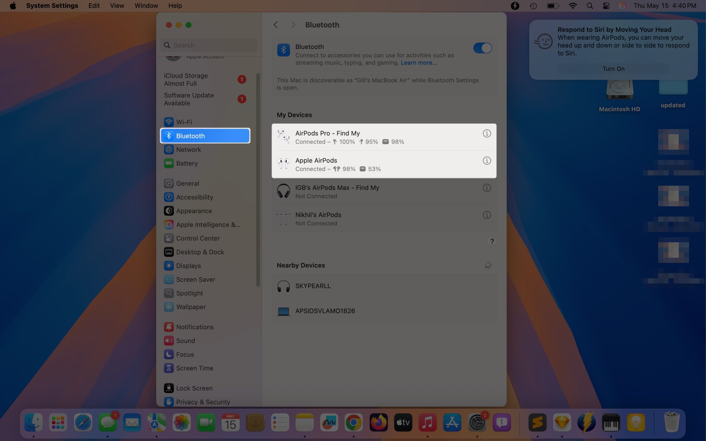Open the Learn more link about Bluetooth
Screen dimensions: 706x441
click(x=418, y=62)
